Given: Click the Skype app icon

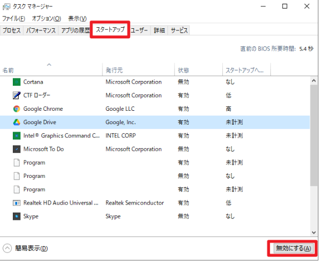Looking at the screenshot, I should [x=17, y=216].
